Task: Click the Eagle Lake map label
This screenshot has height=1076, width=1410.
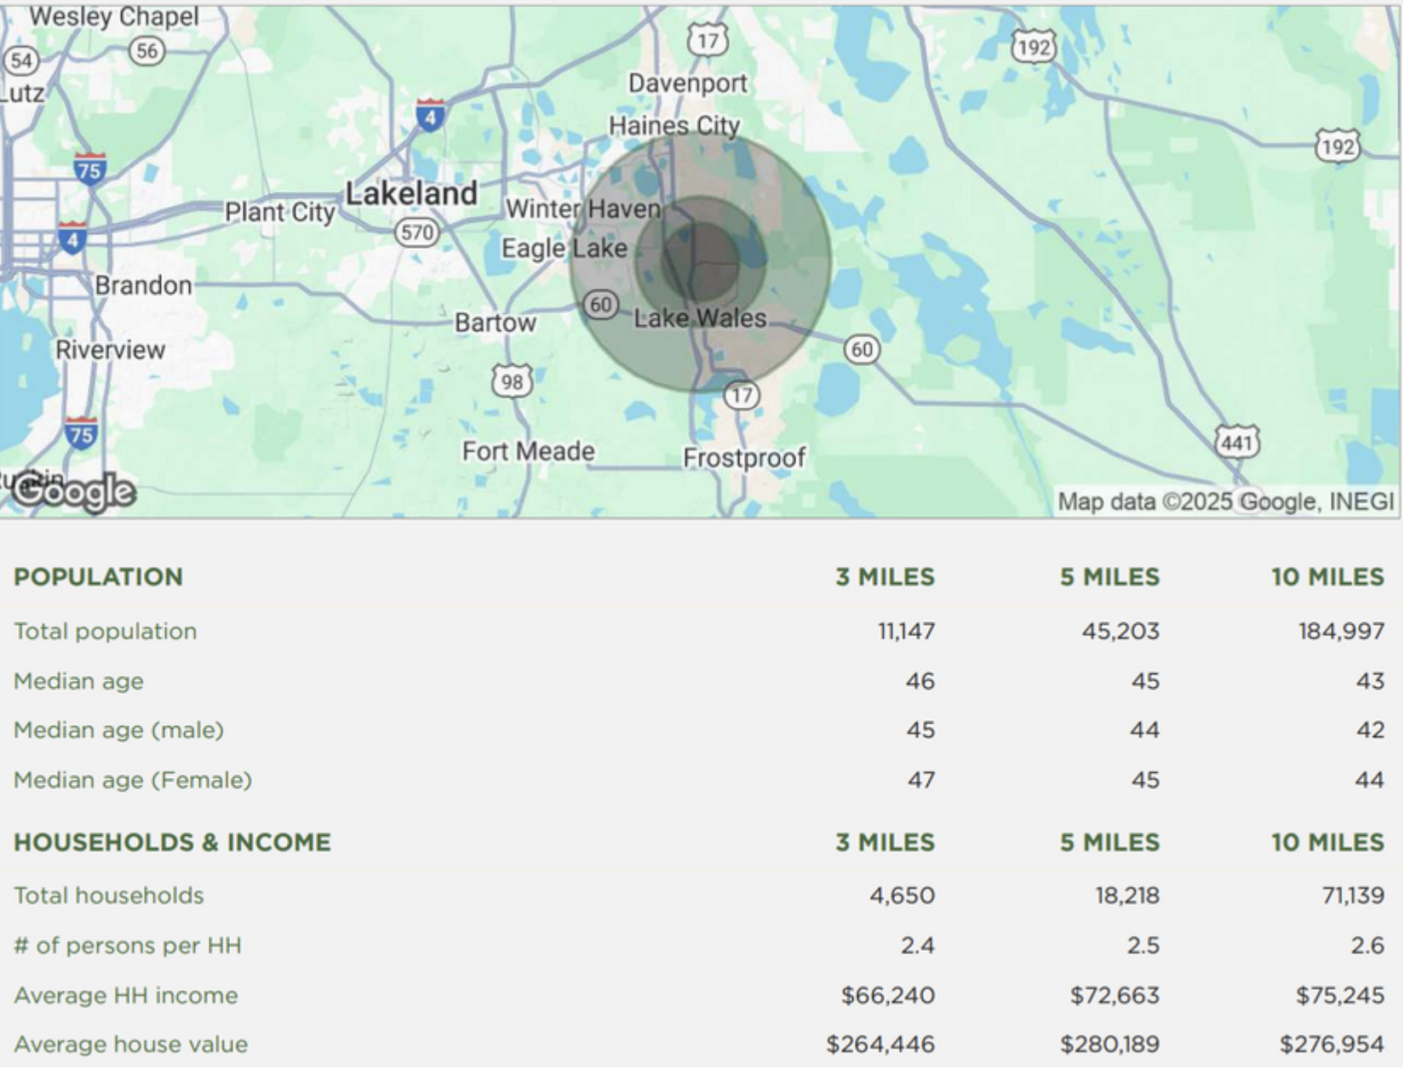Action: point(564,249)
